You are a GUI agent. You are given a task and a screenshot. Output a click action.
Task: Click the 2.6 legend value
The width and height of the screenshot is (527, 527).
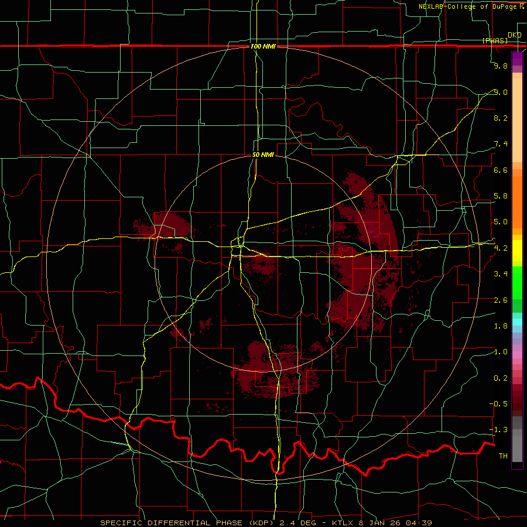501,300
